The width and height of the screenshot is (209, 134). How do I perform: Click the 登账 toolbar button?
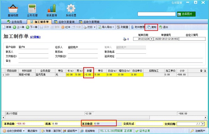55,27
